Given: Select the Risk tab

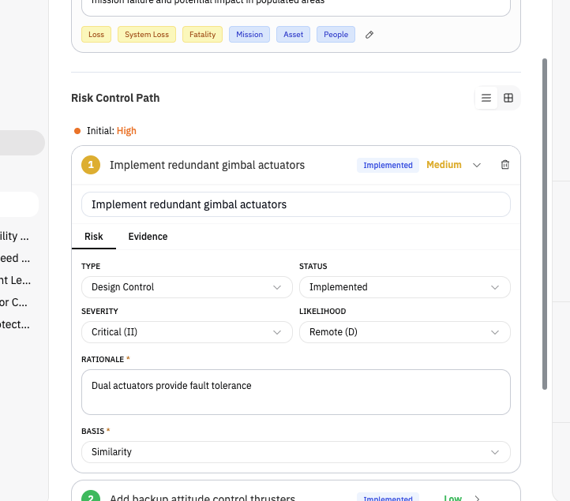Looking at the screenshot, I should coord(94,237).
